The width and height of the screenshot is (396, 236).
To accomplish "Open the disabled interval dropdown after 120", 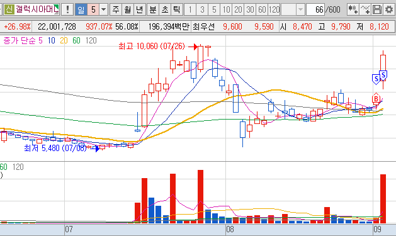I will point(300,9).
